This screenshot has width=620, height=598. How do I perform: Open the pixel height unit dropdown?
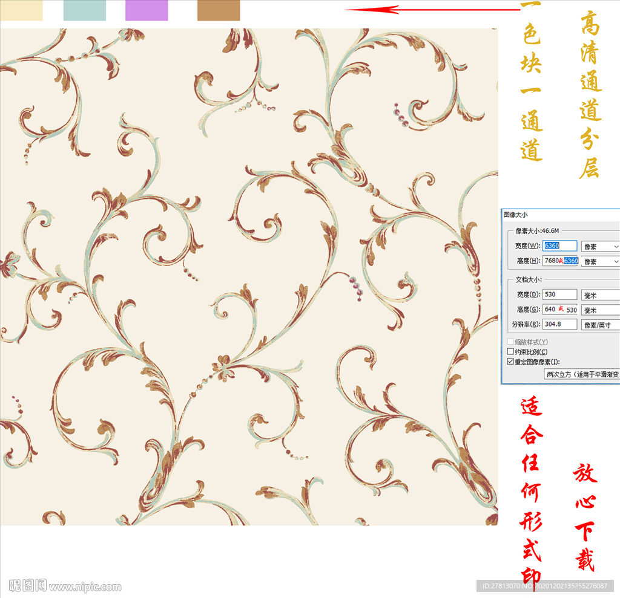(x=600, y=261)
